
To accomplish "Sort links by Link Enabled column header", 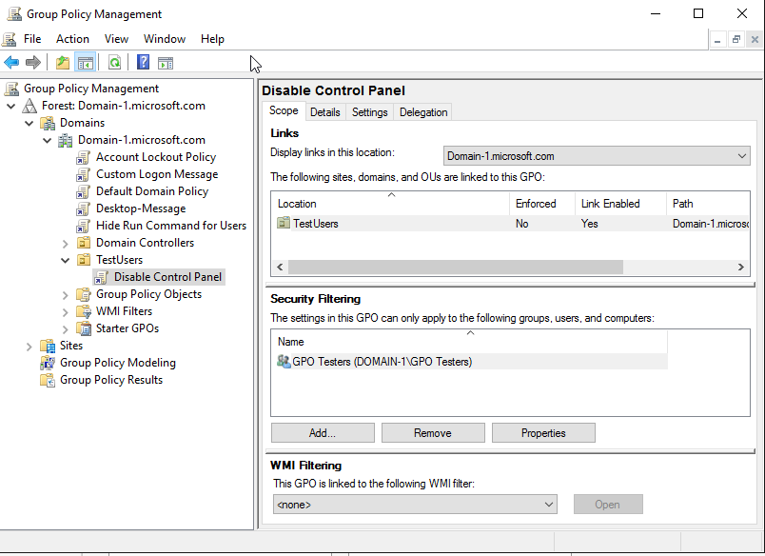I will pyautogui.click(x=620, y=204).
